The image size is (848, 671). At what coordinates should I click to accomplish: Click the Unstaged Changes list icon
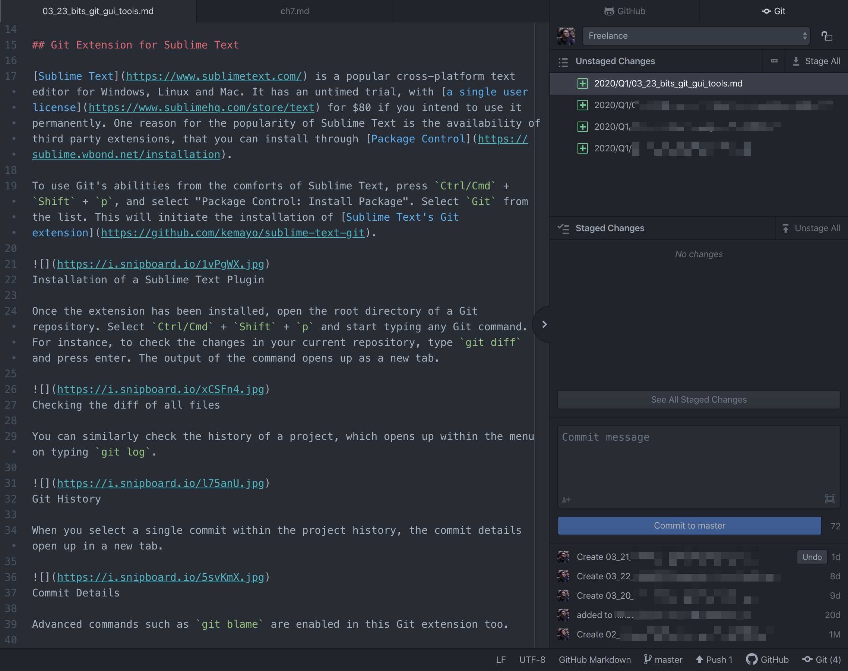pos(563,62)
